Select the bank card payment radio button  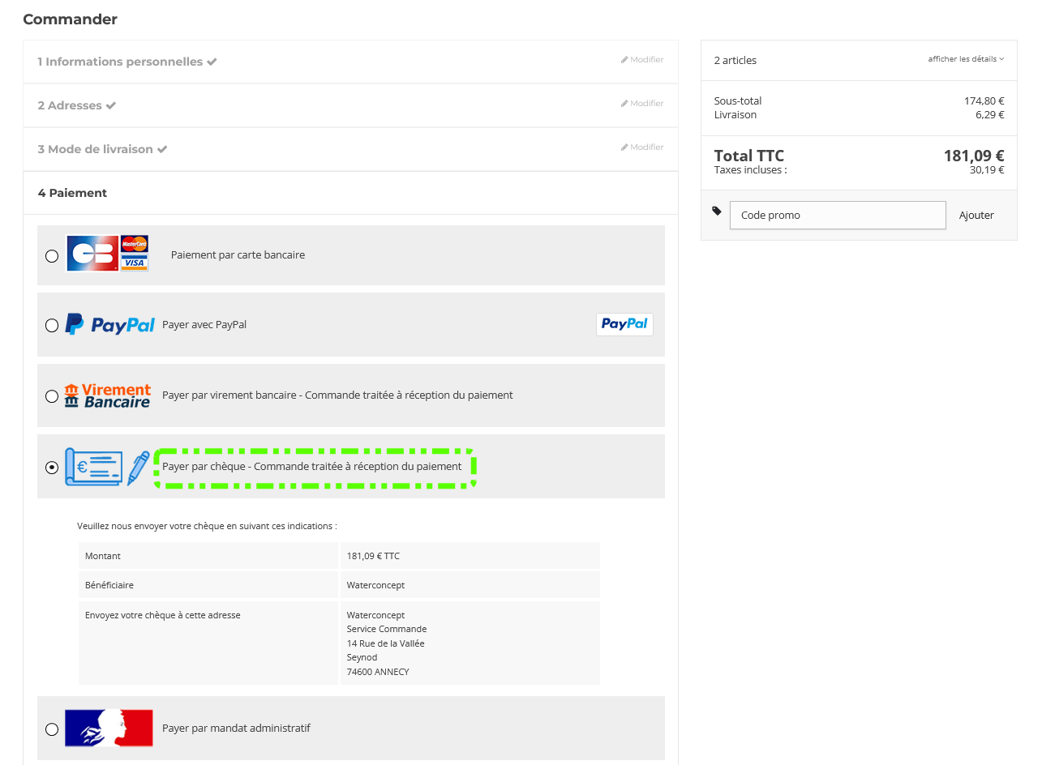tap(52, 256)
